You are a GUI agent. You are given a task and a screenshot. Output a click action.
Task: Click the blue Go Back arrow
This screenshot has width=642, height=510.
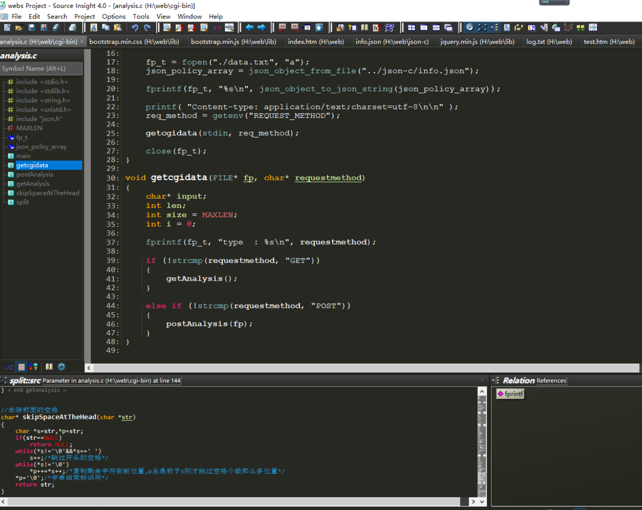[249, 28]
